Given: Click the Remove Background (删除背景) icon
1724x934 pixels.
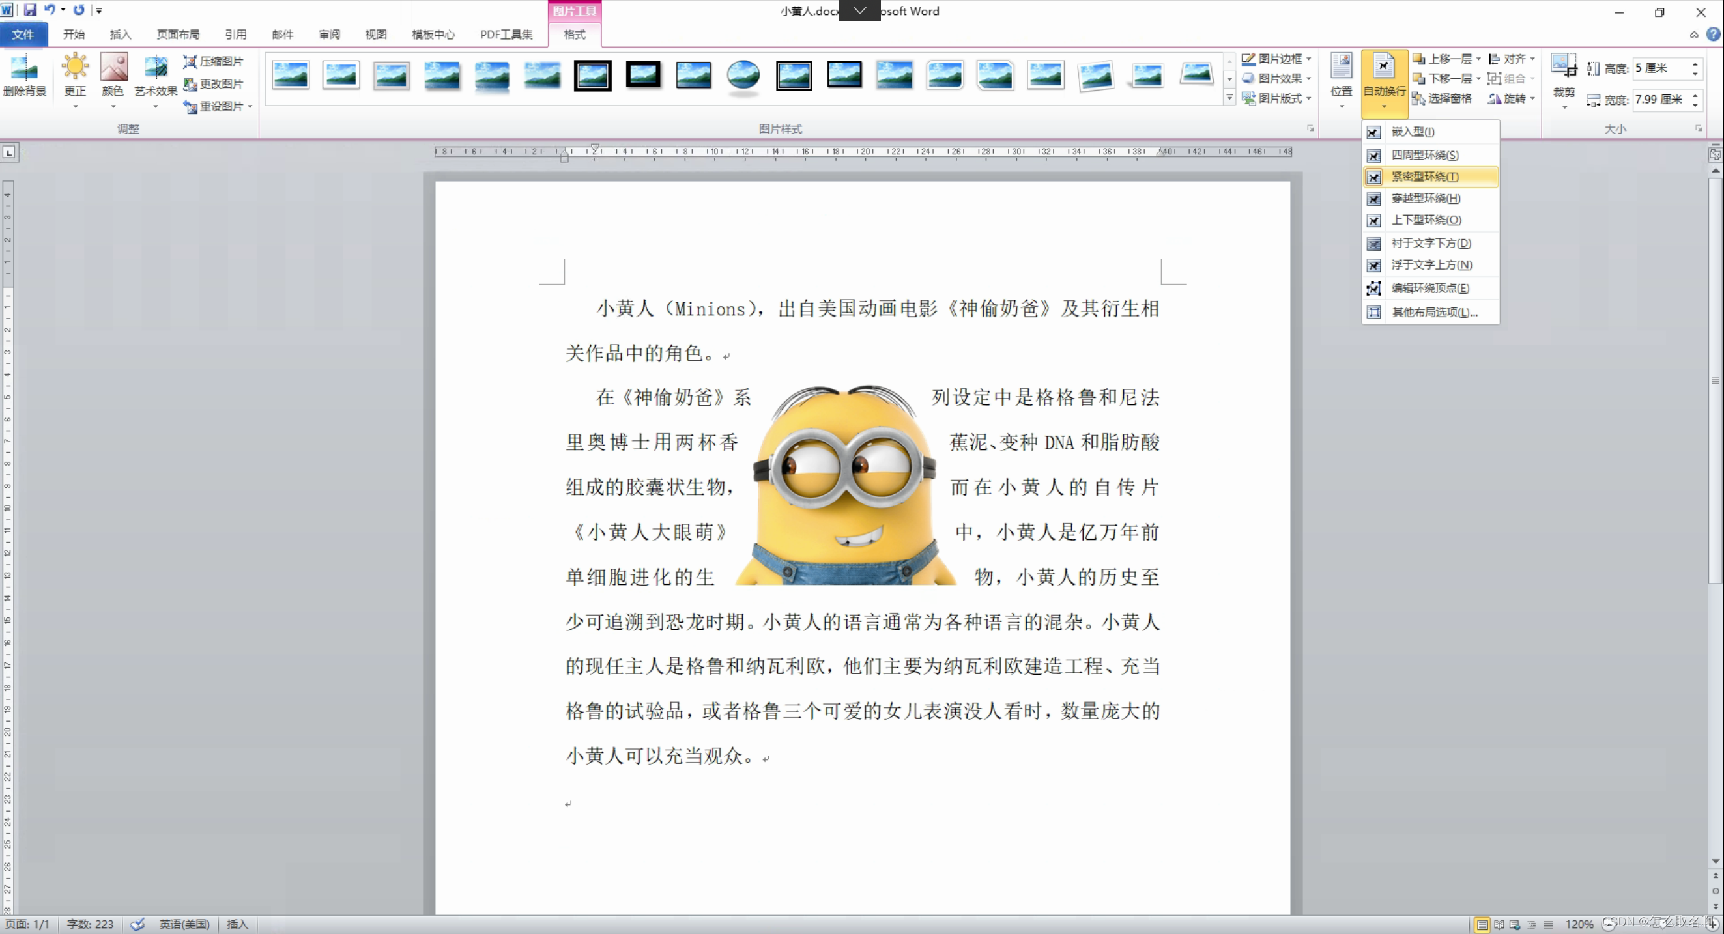Looking at the screenshot, I should pyautogui.click(x=24, y=69).
